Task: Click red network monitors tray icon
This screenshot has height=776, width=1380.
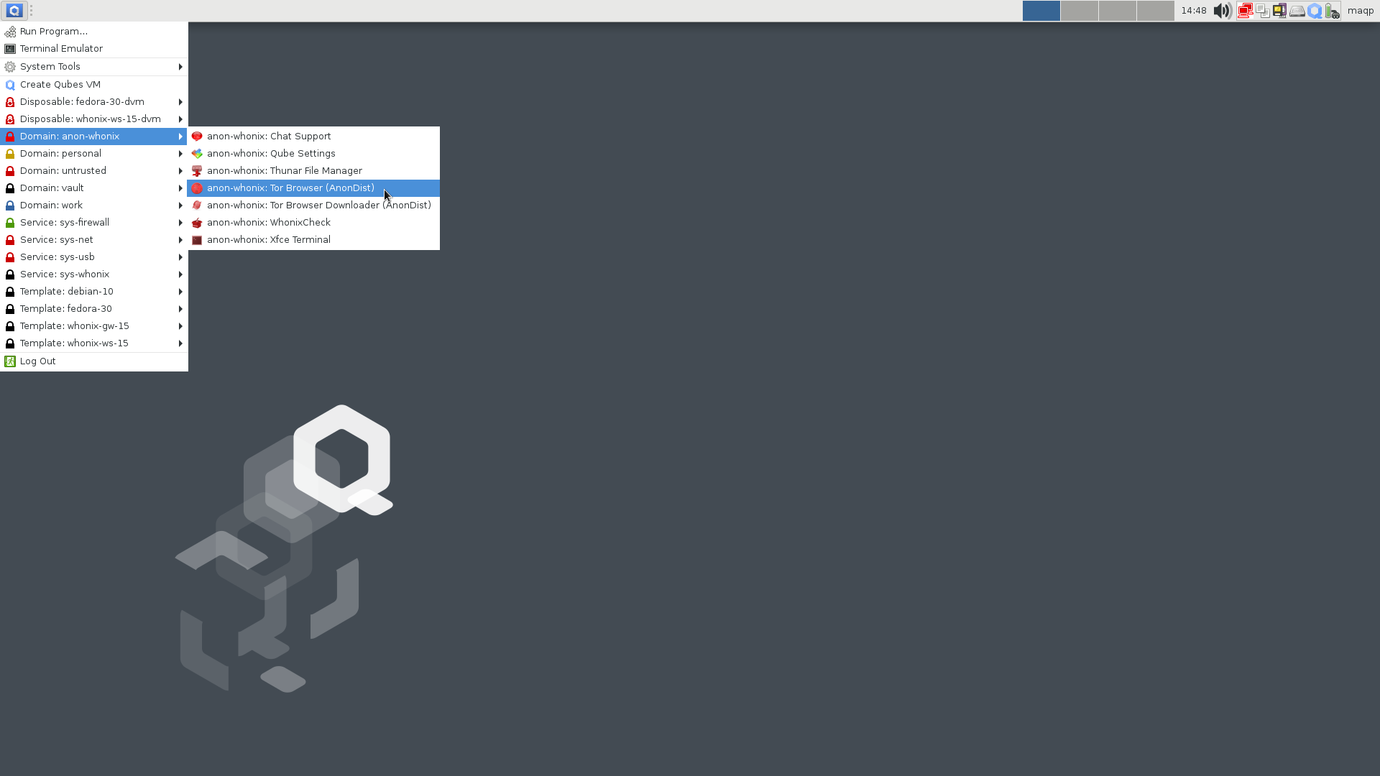Action: pyautogui.click(x=1246, y=11)
